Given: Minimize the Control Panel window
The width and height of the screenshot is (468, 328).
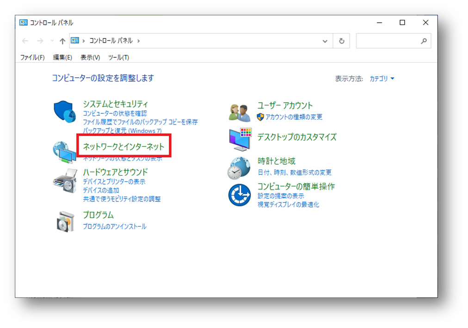Looking at the screenshot, I should click(x=379, y=23).
